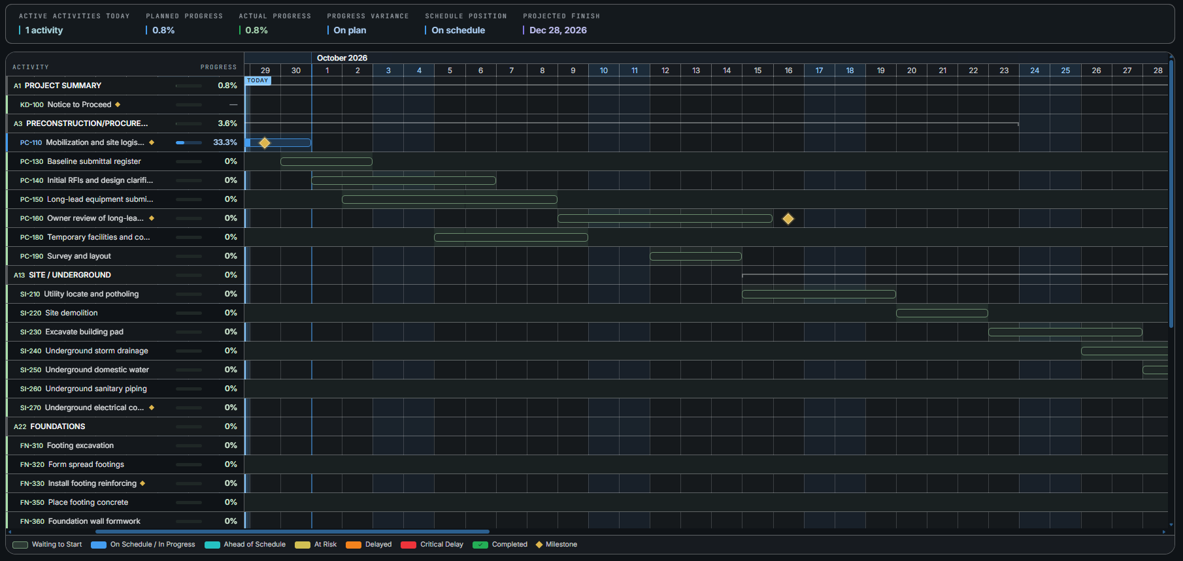Viewport: 1183px width, 561px height.
Task: Click day 17 in the timeline header
Action: (819, 71)
